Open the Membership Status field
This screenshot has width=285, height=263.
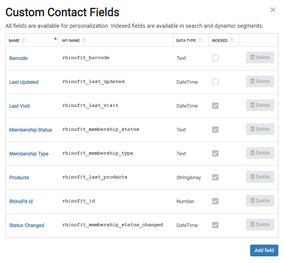(31, 130)
